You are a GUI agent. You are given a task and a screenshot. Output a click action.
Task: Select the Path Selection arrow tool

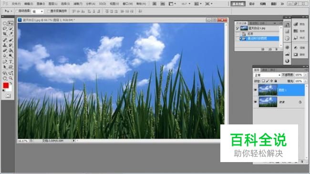click(x=5, y=67)
